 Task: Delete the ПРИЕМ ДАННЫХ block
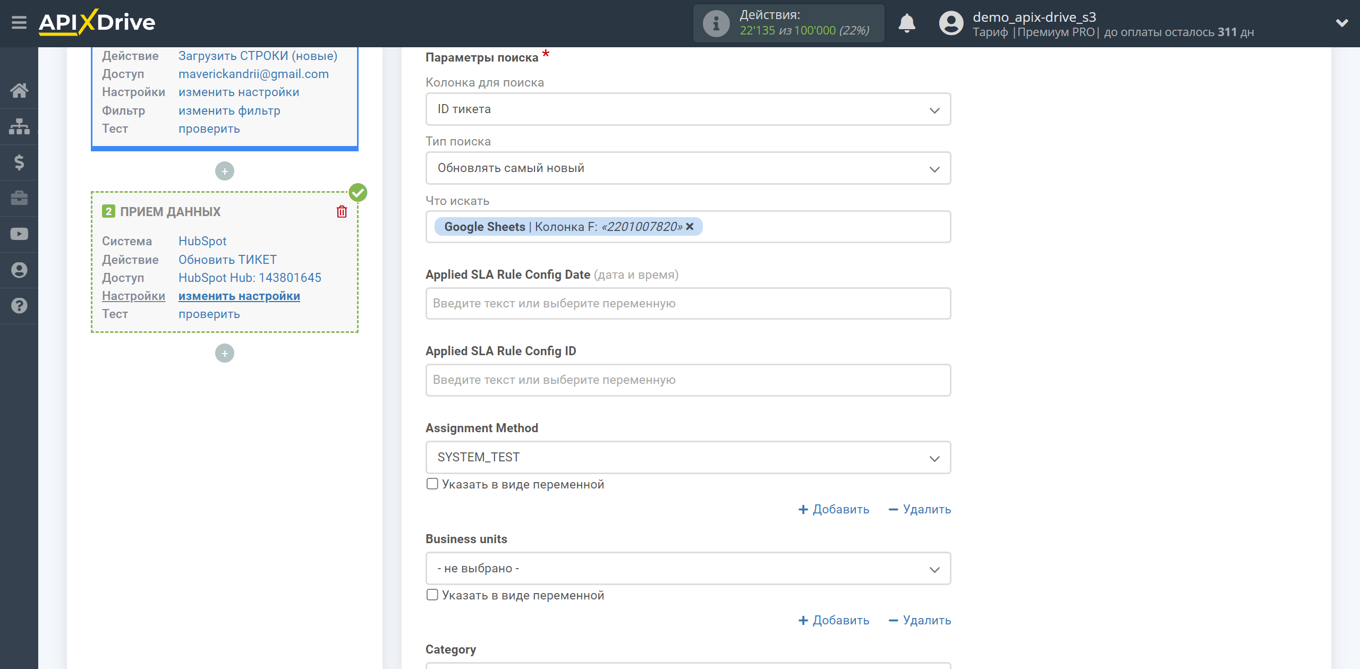342,212
